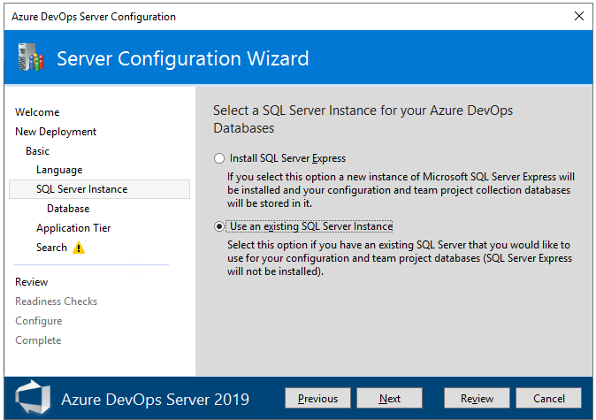
Task: Go to the Basic node
Action: click(x=38, y=151)
